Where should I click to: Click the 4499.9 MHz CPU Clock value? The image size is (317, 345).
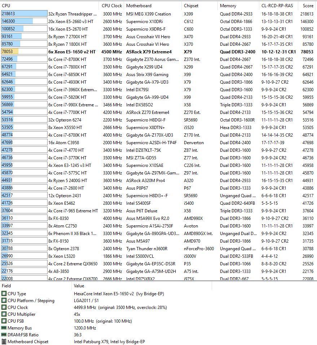(x=120, y=308)
